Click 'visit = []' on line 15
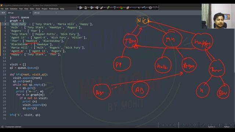This screenshot has width=235, height=132. pyautogui.click(x=18, y=65)
